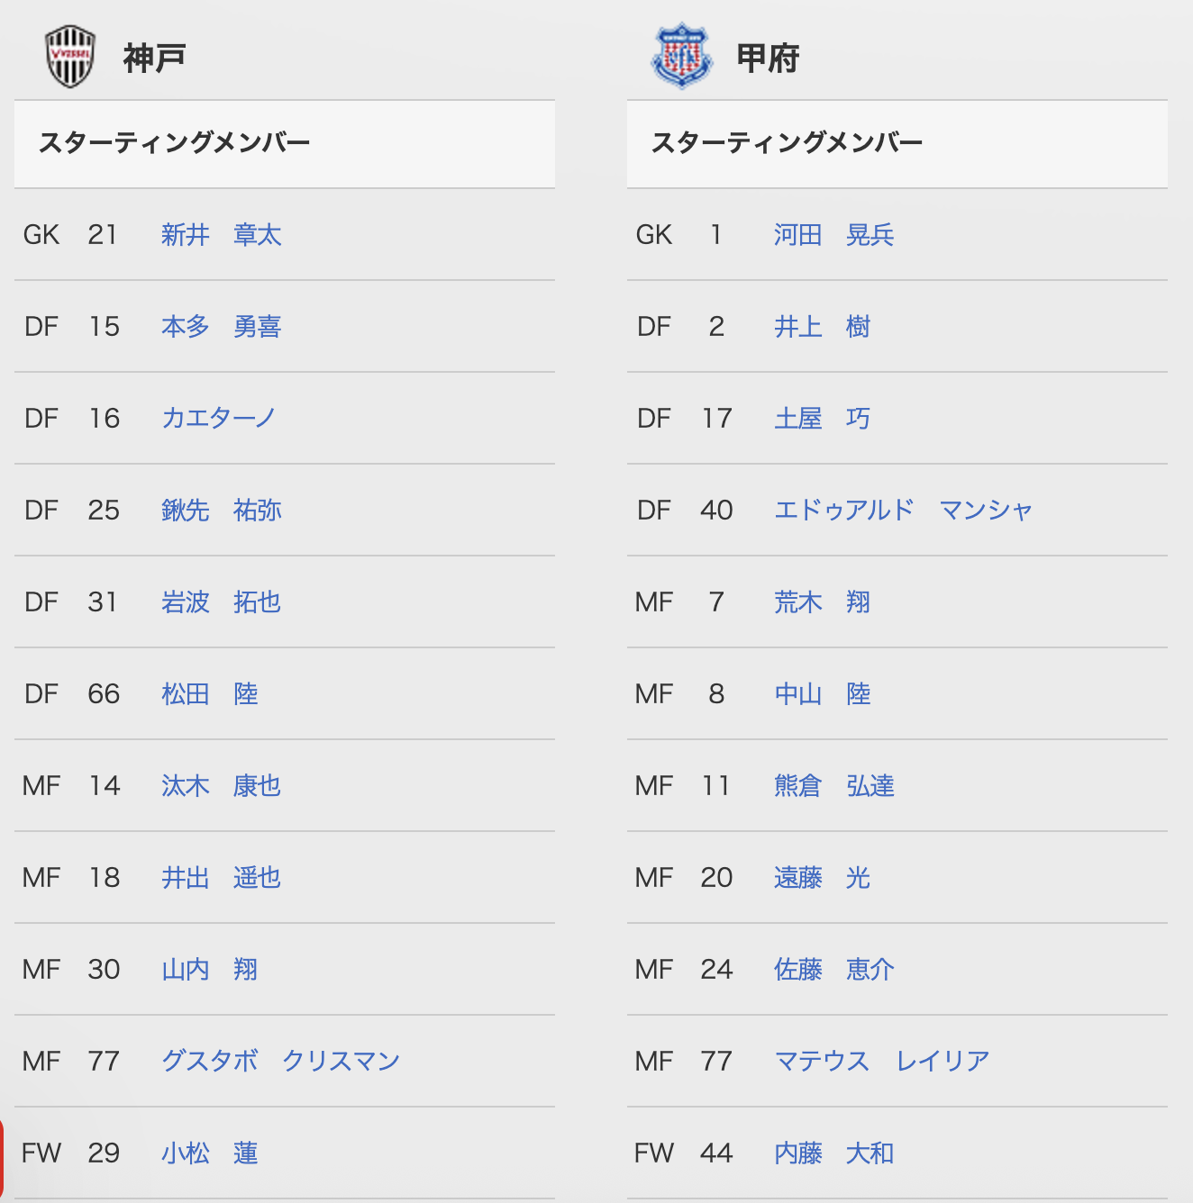The height and width of the screenshot is (1203, 1193).
Task: Open player 本多 勇喜 profile link
Action: (x=222, y=327)
